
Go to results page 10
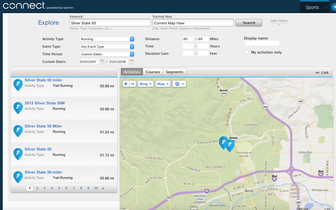click(x=96, y=188)
